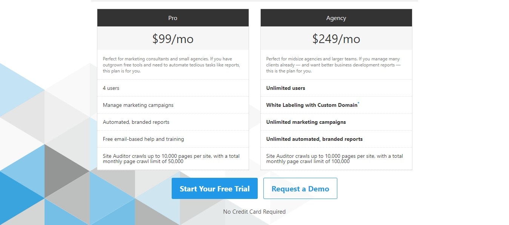Click the Agency plan description paragraph
509x225 pixels.
tap(333, 65)
